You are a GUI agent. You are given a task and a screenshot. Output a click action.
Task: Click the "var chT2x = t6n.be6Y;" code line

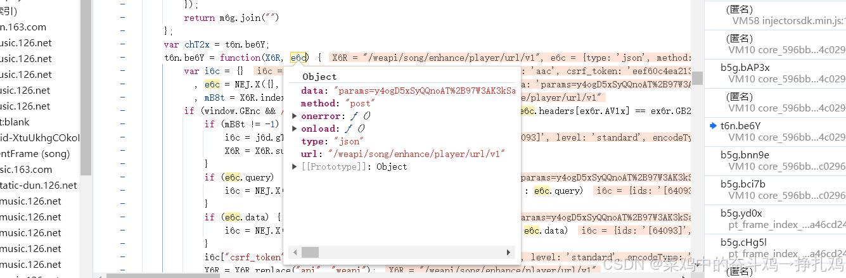[217, 44]
